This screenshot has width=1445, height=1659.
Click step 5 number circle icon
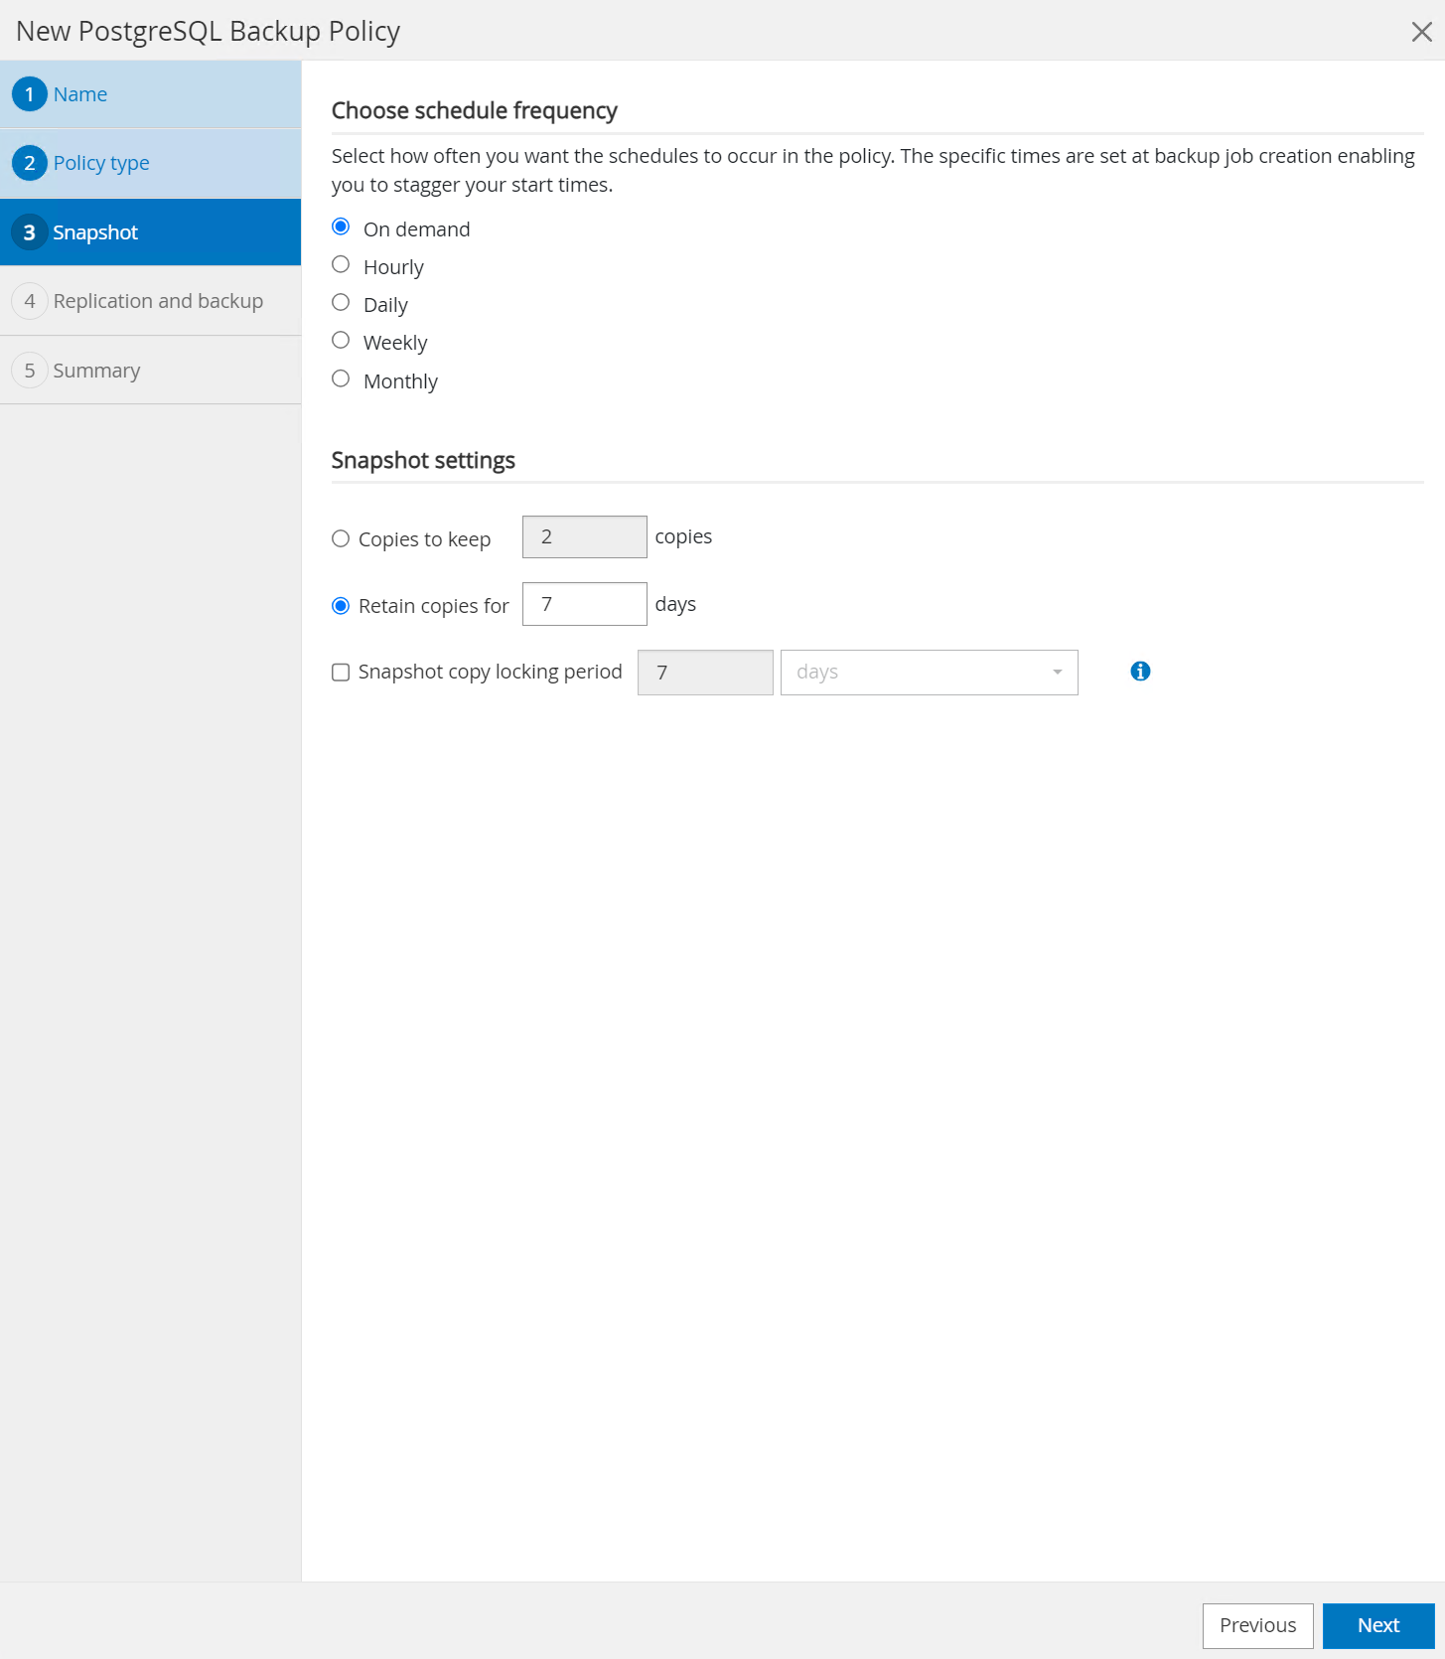point(30,371)
